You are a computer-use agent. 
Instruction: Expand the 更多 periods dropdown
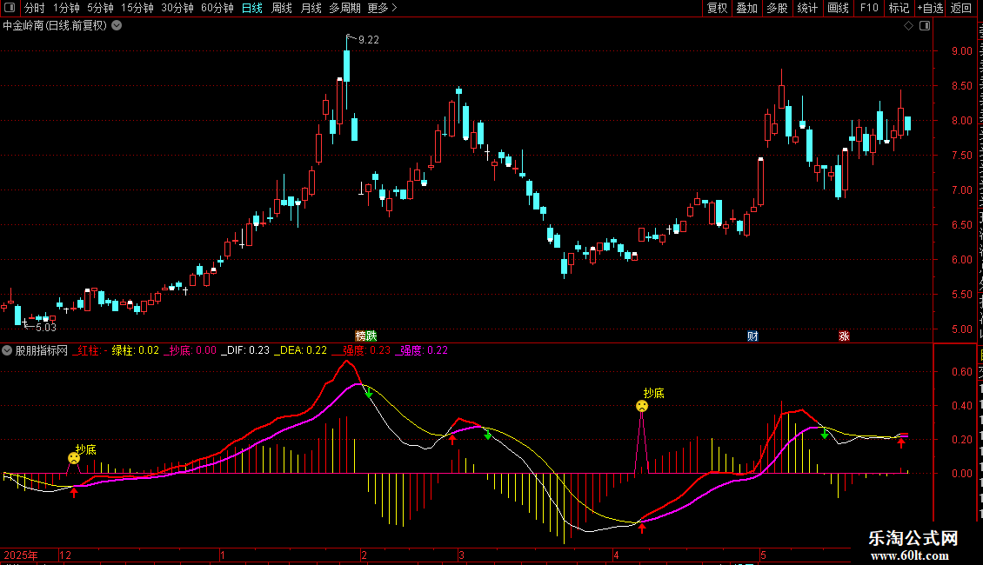[x=382, y=8]
